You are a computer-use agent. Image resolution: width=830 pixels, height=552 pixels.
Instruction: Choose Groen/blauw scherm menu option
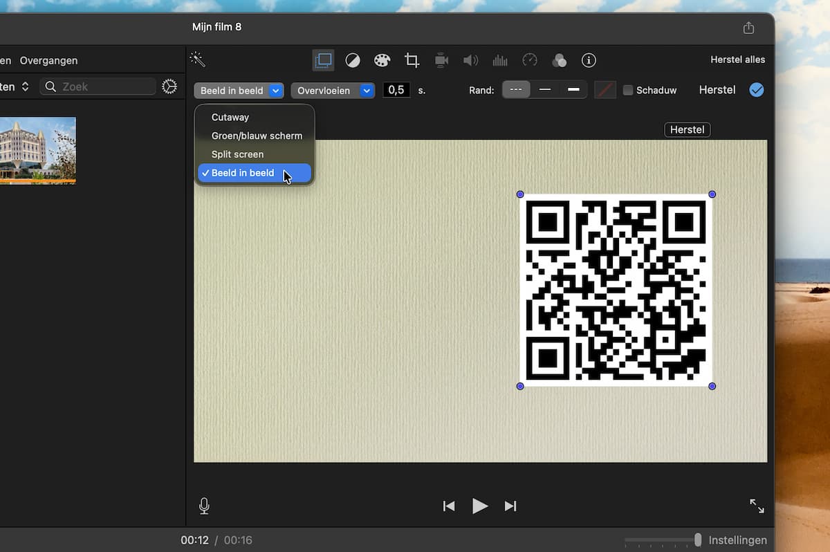[x=257, y=136]
